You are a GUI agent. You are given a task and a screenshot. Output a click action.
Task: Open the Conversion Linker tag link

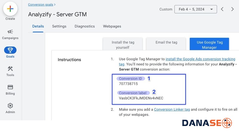coord(172,110)
